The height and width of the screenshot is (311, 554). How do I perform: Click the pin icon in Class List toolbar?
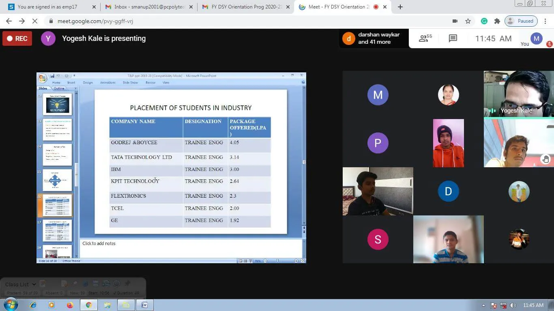pyautogui.click(x=127, y=283)
